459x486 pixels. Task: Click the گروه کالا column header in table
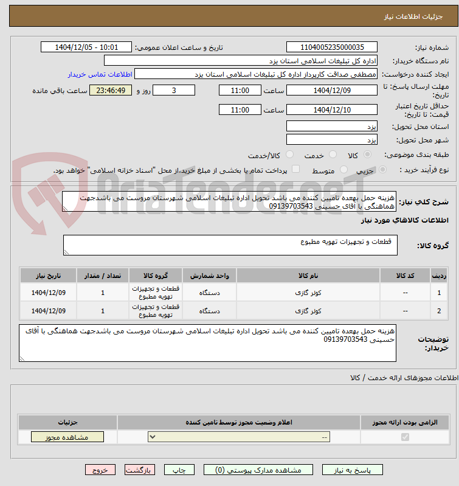coord(156,276)
